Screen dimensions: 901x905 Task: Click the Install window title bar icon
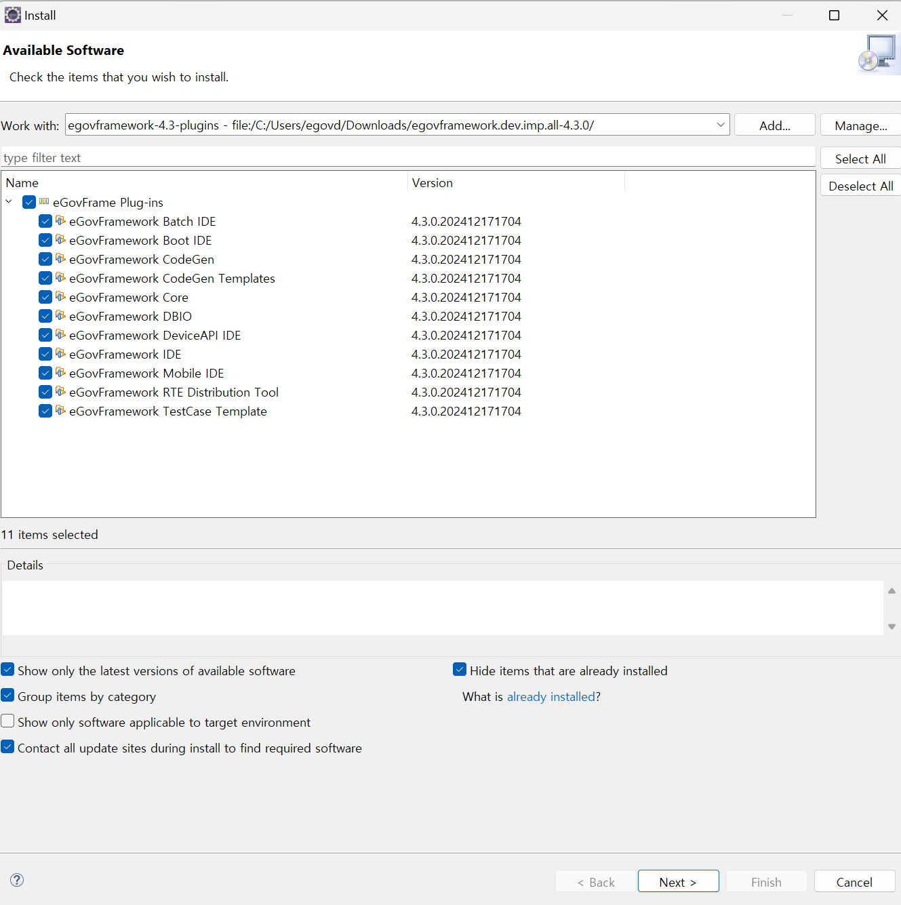coord(12,15)
